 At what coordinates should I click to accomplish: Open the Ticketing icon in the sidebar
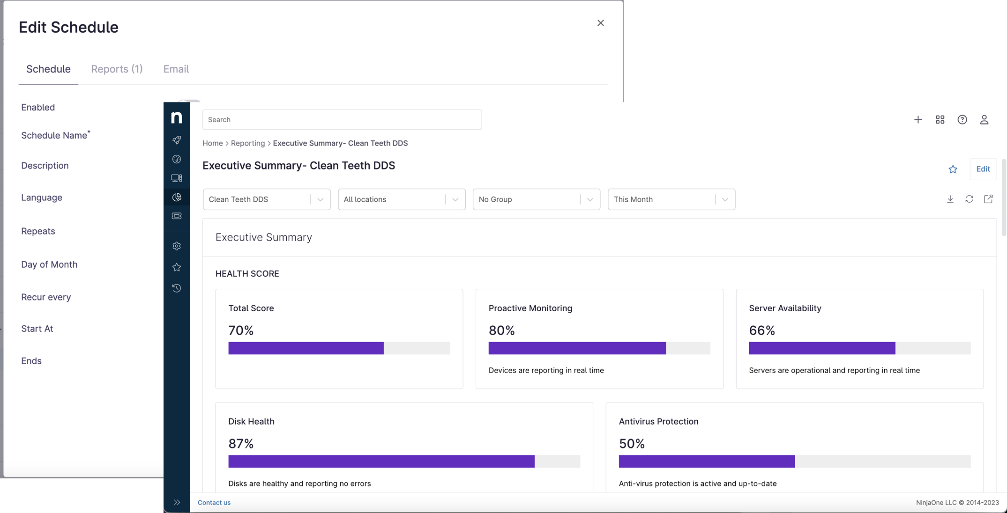177,216
